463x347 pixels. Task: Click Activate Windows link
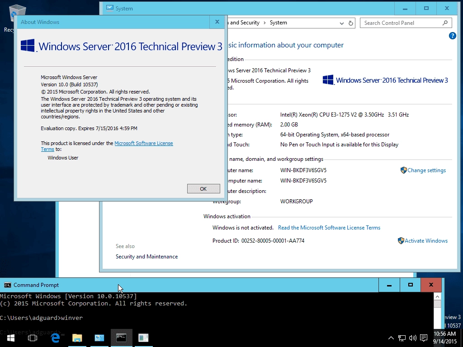[426, 241]
